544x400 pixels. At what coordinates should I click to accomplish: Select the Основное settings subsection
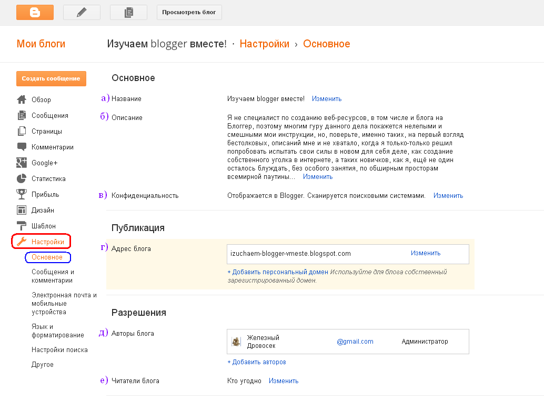coord(47,257)
